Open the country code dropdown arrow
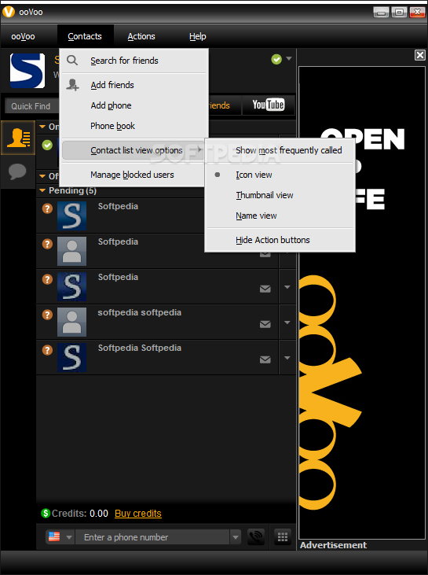Viewport: 428px width, 575px height. (x=69, y=537)
